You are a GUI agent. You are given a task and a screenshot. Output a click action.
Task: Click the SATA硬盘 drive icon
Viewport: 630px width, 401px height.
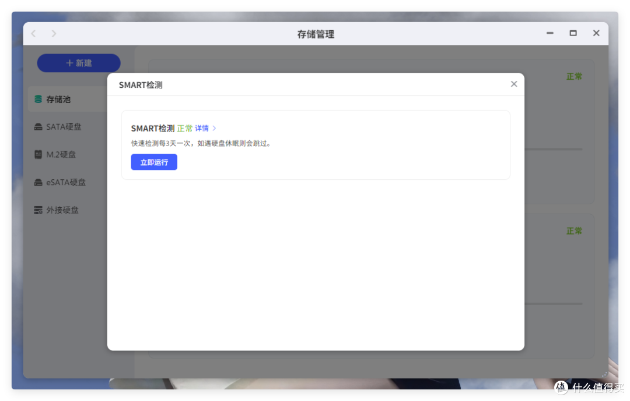38,127
